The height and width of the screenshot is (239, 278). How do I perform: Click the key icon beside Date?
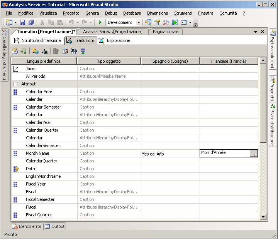[x=15, y=169]
